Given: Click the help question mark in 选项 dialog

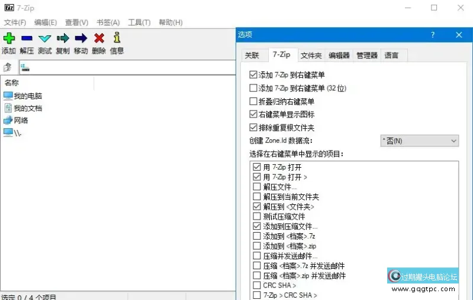Looking at the screenshot, I should click(433, 35).
